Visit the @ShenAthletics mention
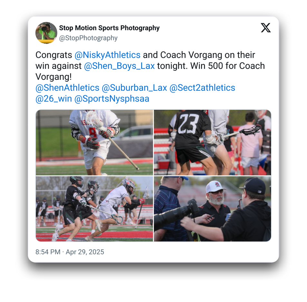This screenshot has width=307, height=302. coord(67,88)
